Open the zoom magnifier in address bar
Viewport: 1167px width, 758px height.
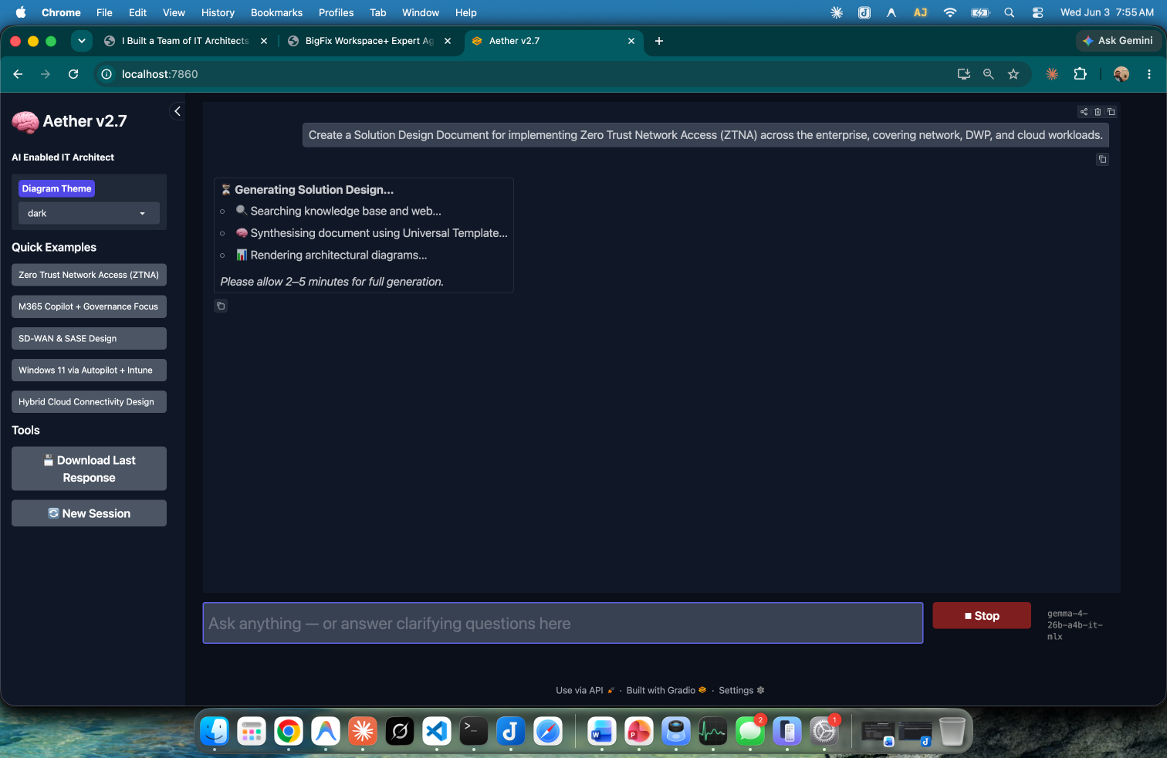(989, 74)
